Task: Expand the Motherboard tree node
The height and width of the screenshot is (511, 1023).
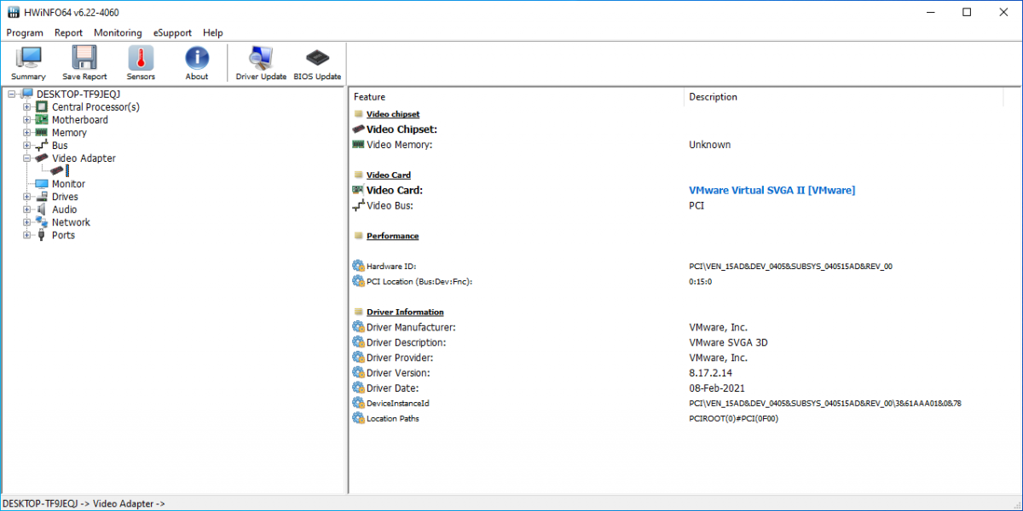Action: tap(27, 120)
